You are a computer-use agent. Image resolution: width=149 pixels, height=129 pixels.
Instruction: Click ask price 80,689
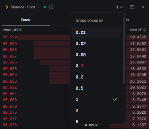(x=10, y=44)
